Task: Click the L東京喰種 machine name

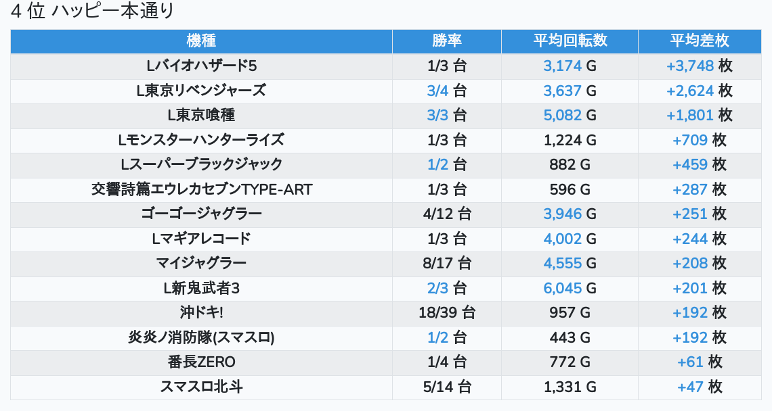Action: pyautogui.click(x=201, y=115)
